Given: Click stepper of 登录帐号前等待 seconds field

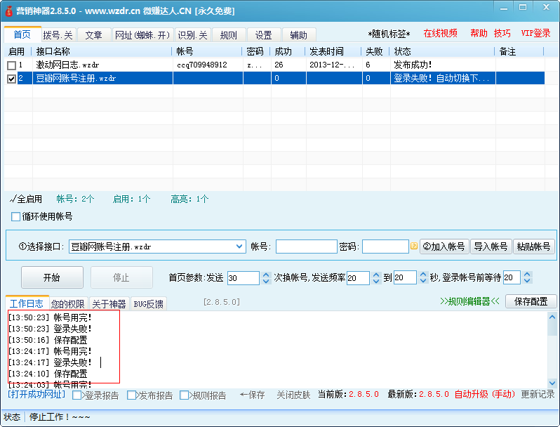Looking at the screenshot, I should (x=527, y=277).
